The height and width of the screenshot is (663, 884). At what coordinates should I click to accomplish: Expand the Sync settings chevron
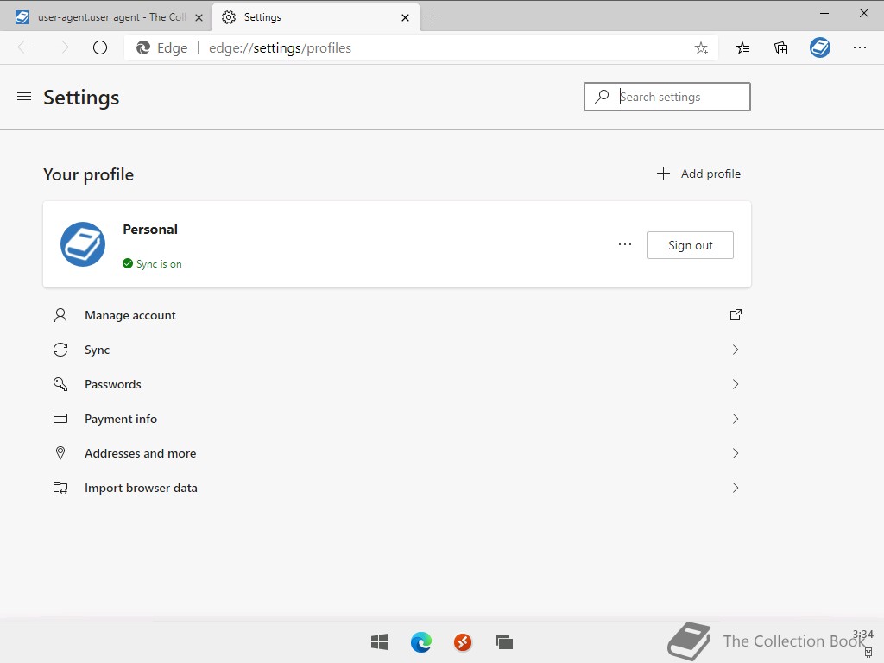point(736,350)
